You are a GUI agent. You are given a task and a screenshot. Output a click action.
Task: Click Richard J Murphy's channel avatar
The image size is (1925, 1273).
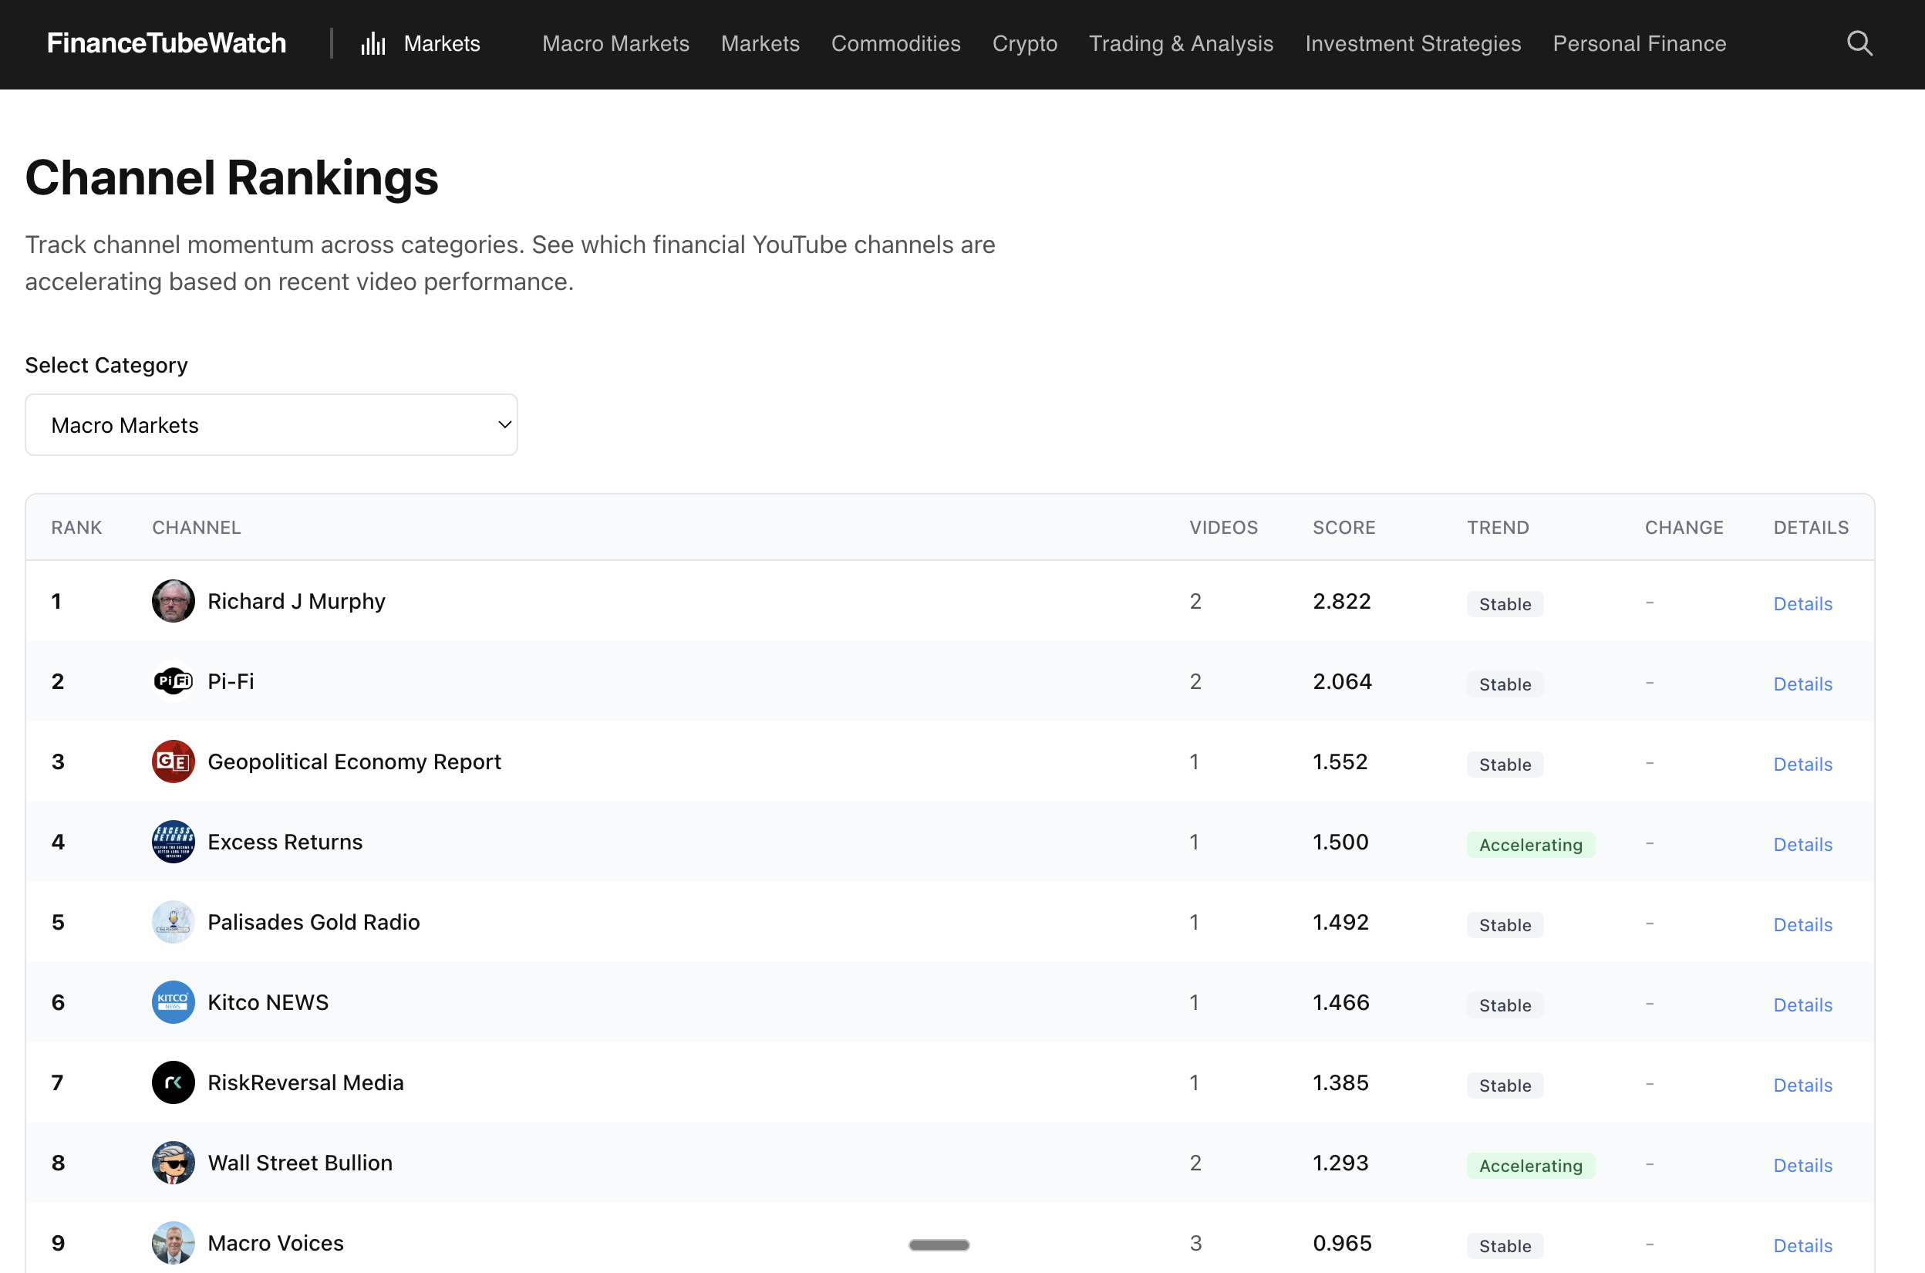coord(173,601)
